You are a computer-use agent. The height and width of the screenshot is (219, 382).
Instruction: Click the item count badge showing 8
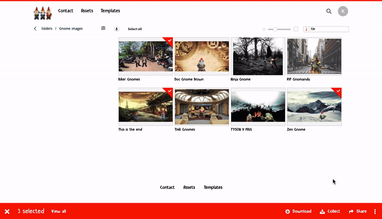coord(117,29)
